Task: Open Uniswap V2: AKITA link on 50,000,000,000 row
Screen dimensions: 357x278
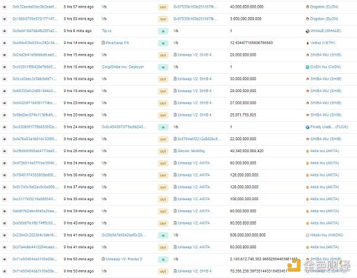Action: tap(194, 247)
